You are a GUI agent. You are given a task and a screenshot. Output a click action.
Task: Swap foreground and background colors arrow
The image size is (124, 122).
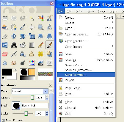pyautogui.click(x=15, y=70)
